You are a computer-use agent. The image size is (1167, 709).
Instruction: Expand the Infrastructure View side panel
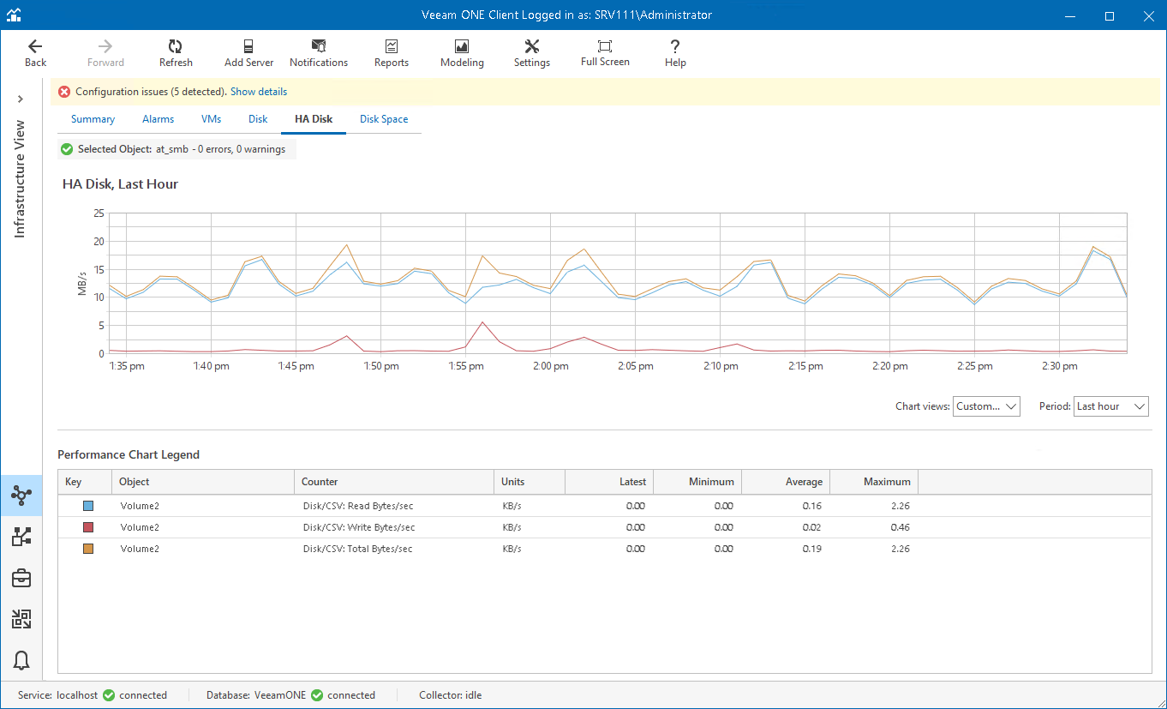pos(21,99)
